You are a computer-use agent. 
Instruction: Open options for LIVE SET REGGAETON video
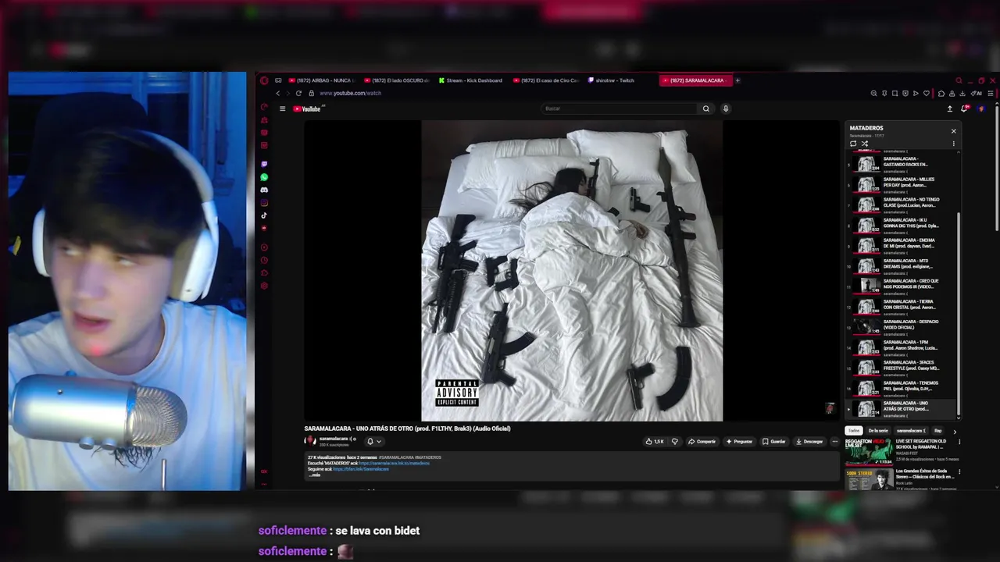(x=959, y=442)
